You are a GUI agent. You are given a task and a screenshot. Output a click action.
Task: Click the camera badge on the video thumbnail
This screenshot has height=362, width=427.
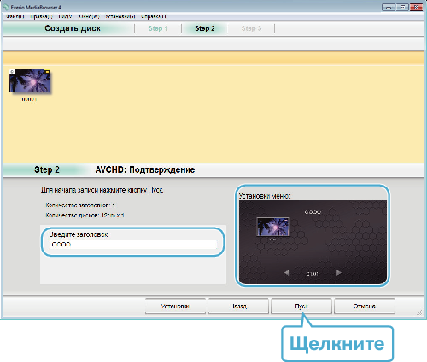pyautogui.click(x=12, y=72)
